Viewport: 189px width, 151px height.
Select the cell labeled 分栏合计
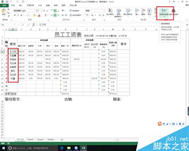pos(11,94)
